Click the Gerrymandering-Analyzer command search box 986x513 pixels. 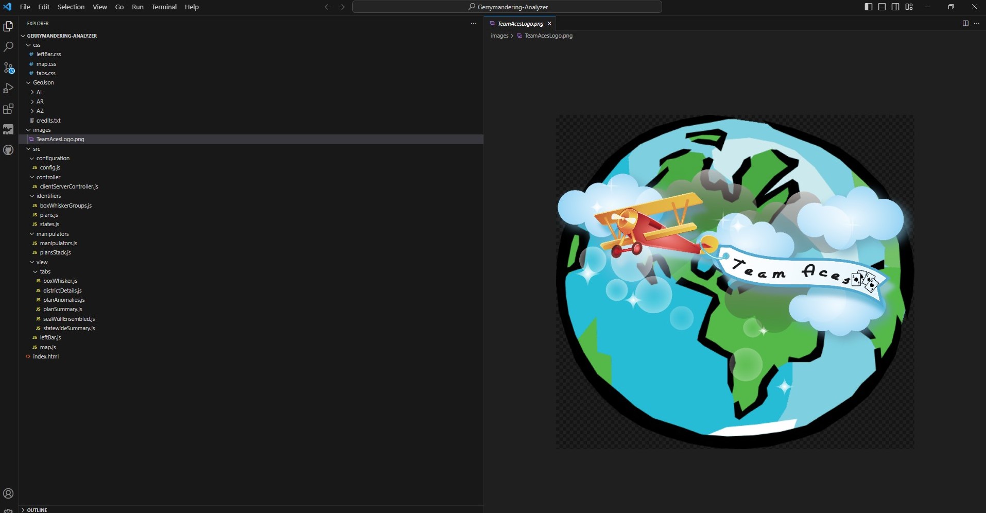pos(507,7)
